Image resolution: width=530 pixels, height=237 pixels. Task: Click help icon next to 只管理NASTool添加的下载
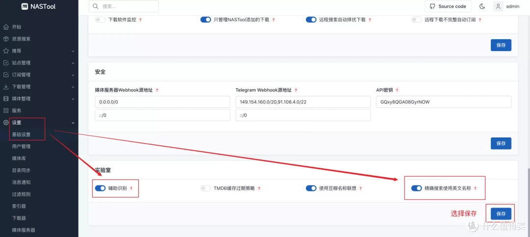click(x=273, y=20)
